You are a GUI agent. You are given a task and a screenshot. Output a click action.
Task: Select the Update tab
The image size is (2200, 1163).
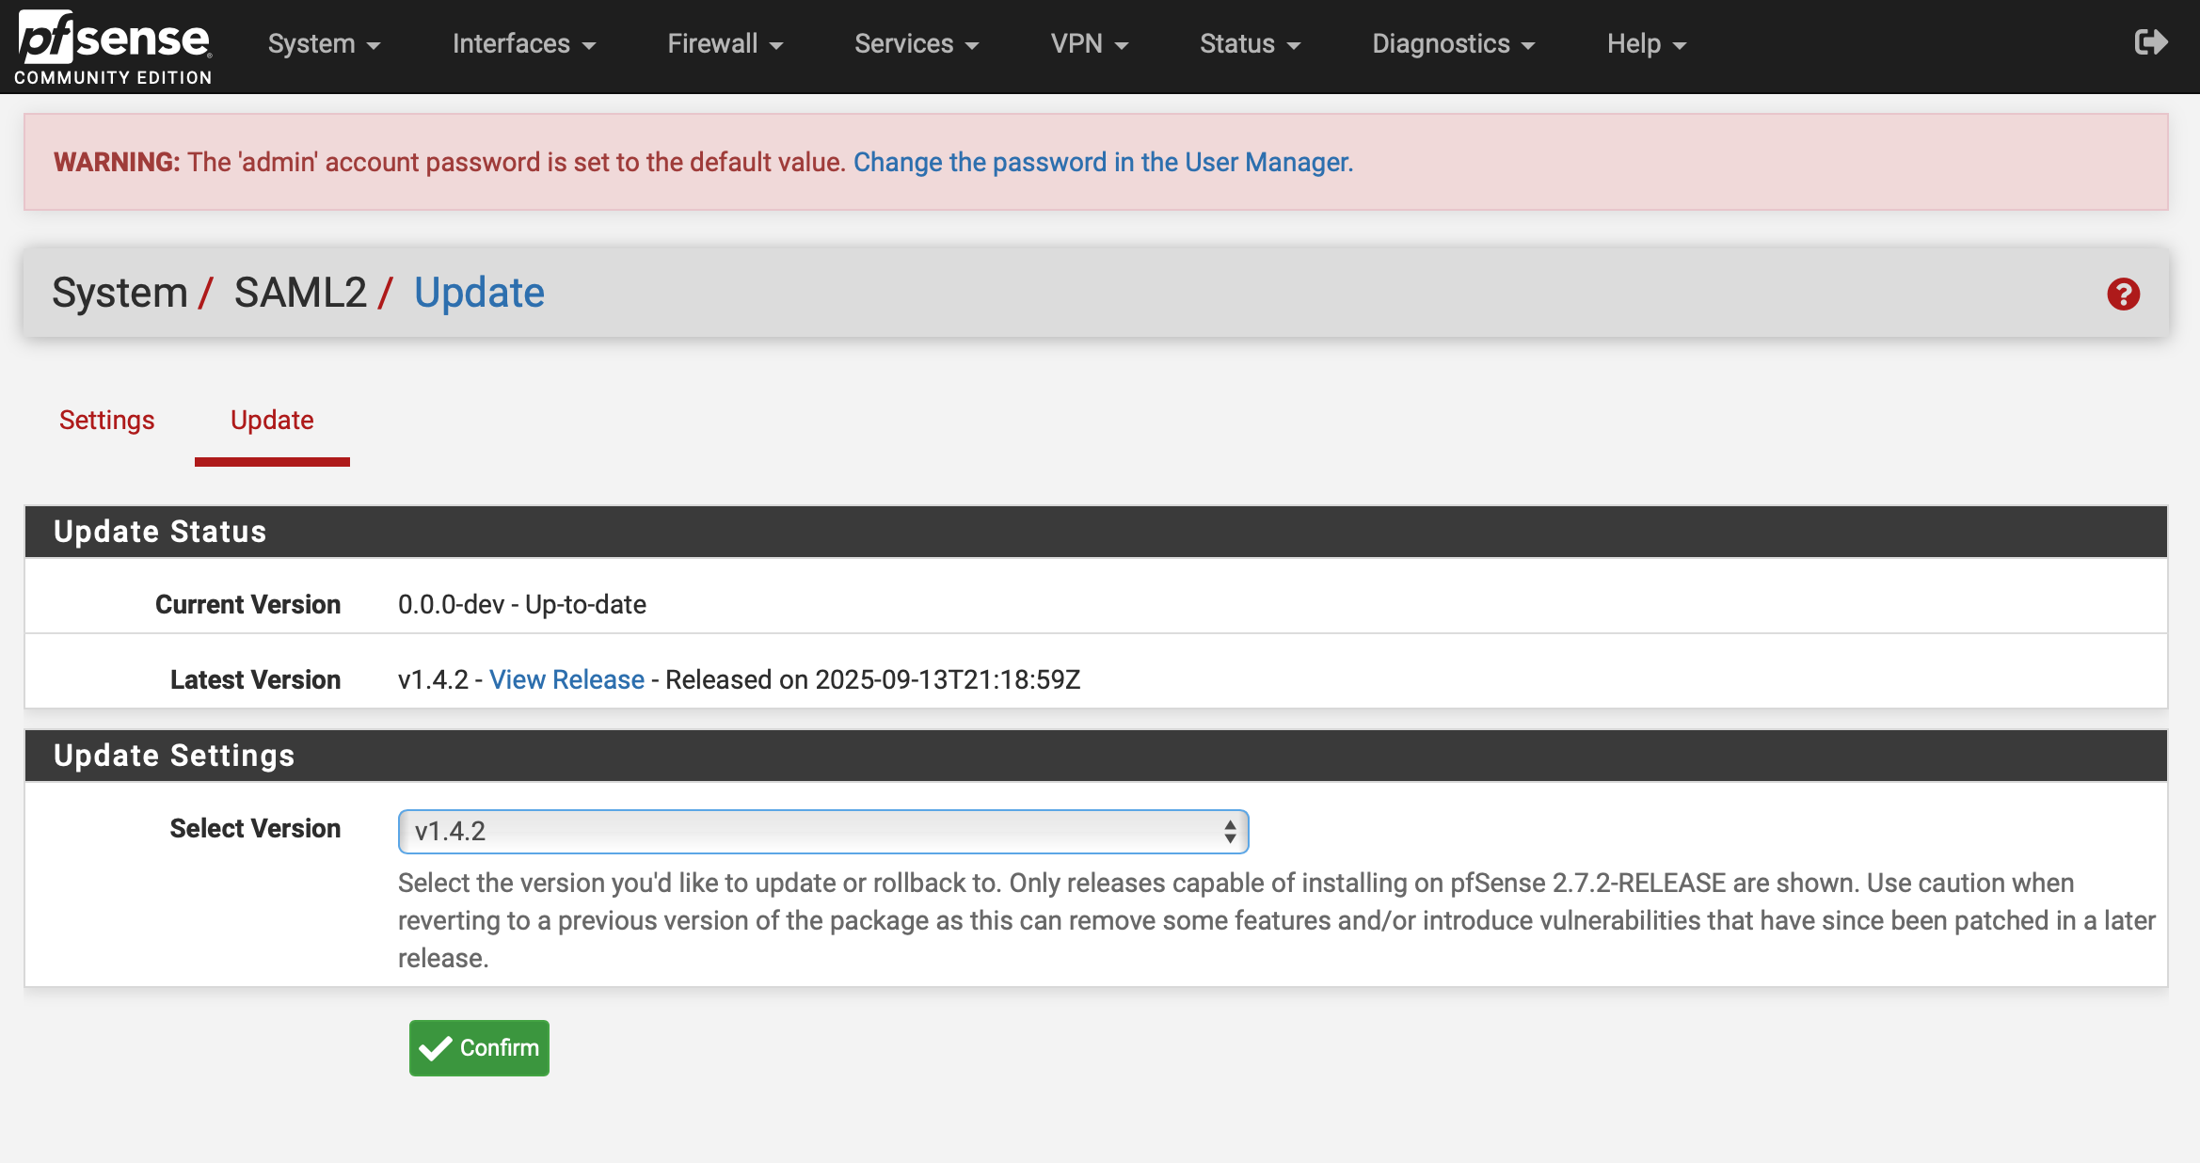[272, 421]
